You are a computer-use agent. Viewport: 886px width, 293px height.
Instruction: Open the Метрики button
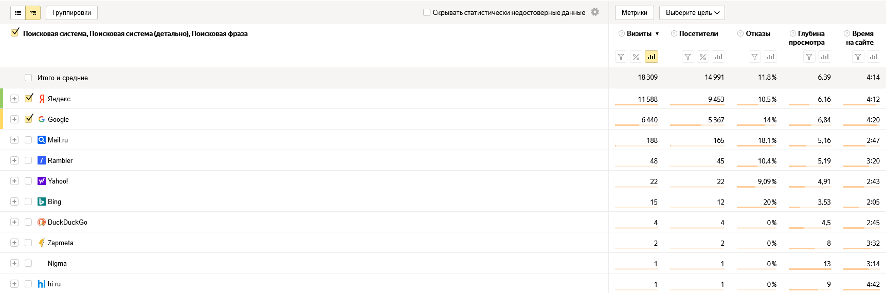pyautogui.click(x=635, y=13)
